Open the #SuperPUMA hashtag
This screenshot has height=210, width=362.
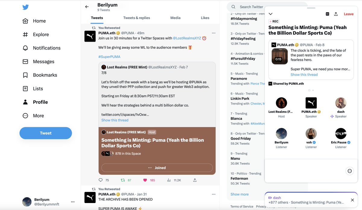[x=109, y=57]
